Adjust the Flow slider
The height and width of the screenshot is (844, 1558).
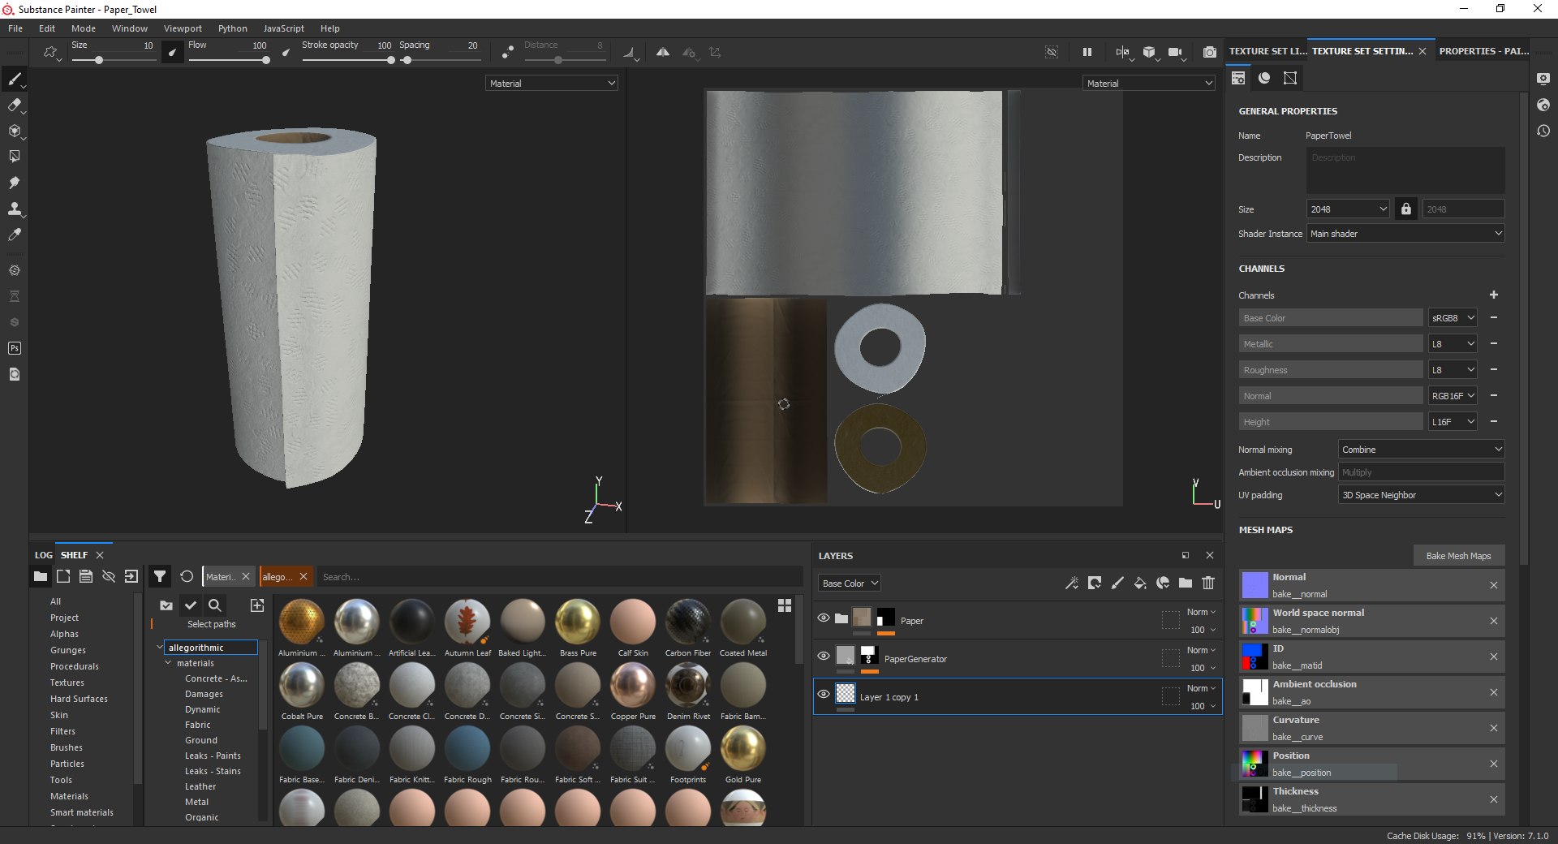pos(229,60)
